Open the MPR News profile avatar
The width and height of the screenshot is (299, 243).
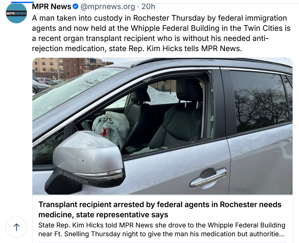coord(16,13)
